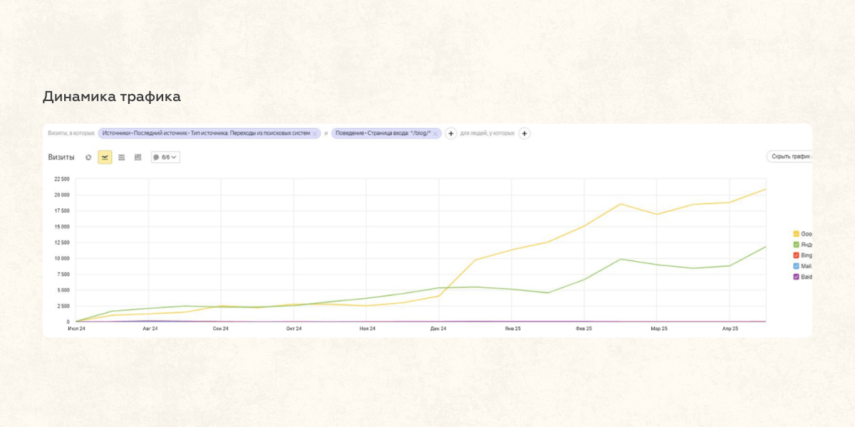Open the 'Поведение' entry page filter chip

click(x=381, y=134)
